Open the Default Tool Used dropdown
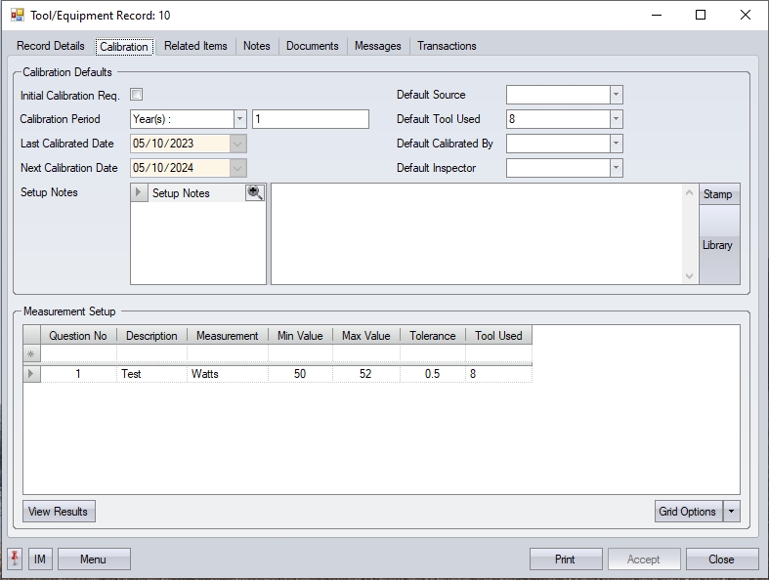Viewport: 769px width, 580px height. pos(616,119)
